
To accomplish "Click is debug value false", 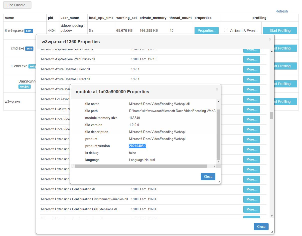I will [133, 153].
